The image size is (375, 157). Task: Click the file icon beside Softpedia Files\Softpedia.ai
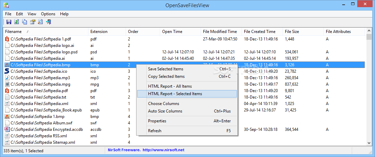[x=7, y=58]
